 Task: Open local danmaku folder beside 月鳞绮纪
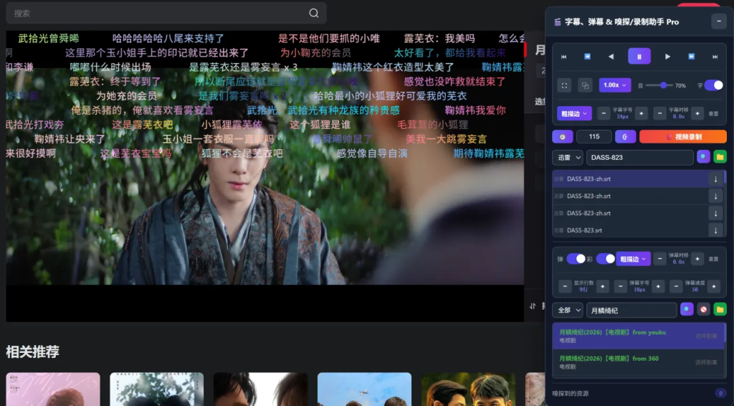(x=720, y=310)
